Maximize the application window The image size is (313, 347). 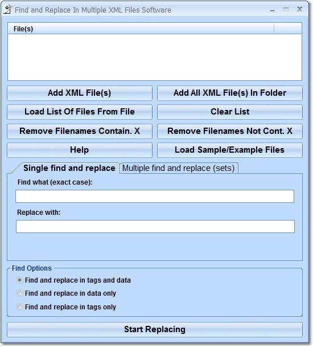pyautogui.click(x=286, y=10)
